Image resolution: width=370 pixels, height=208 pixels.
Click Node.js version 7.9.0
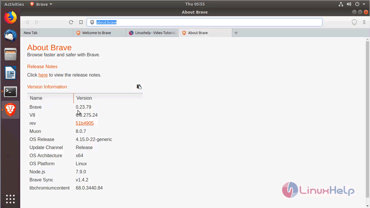pyautogui.click(x=81, y=172)
